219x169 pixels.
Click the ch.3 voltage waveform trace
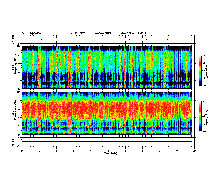[x=107, y=142]
